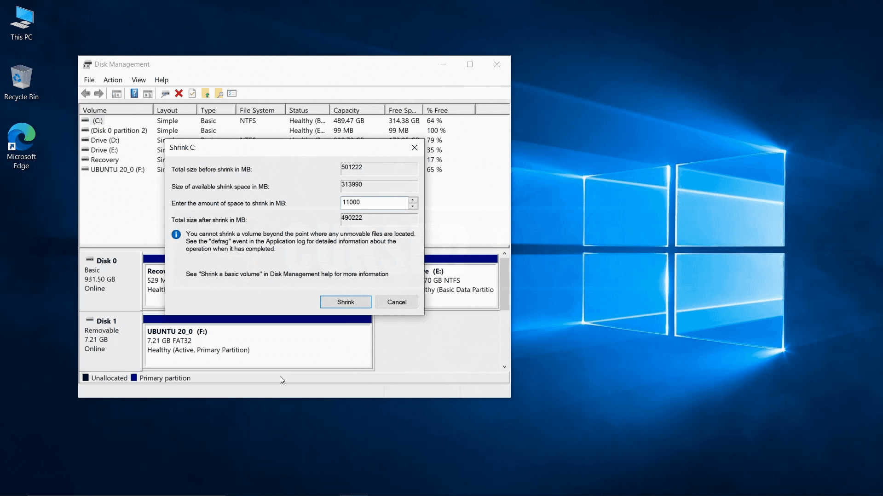
Task: Open the Action menu
Action: [x=113, y=80]
